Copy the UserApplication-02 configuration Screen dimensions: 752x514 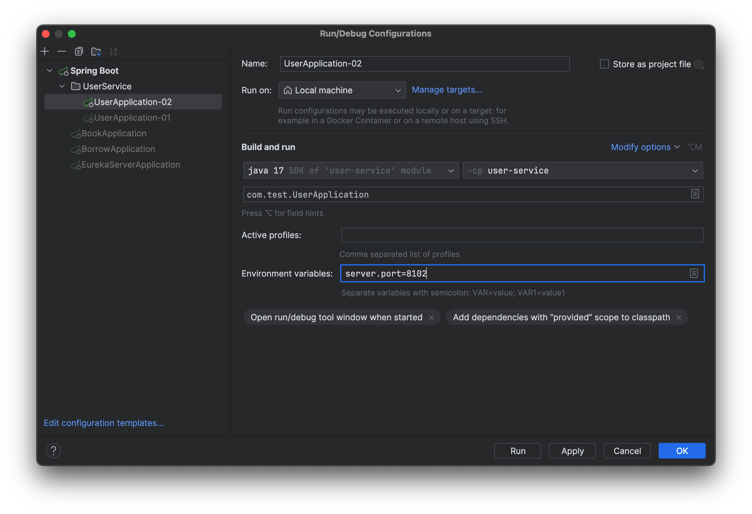pos(79,51)
